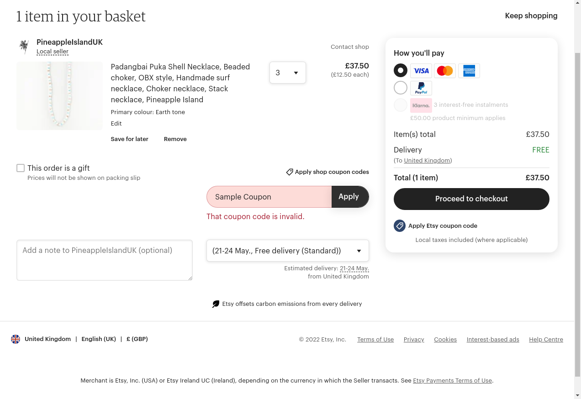Click the Mastercard icon
581x399 pixels.
tap(445, 71)
